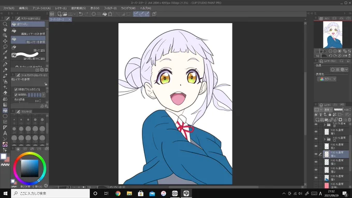Hide the layer with the blue thumbnail
The height and width of the screenshot is (198, 352).
pyautogui.click(x=316, y=178)
